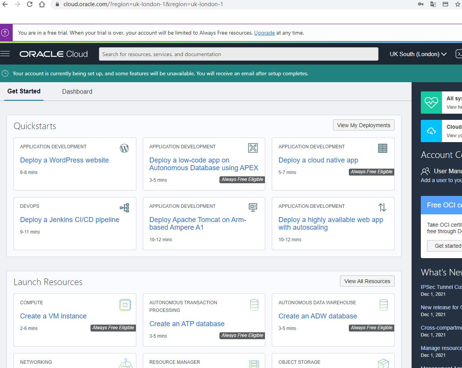Click the clock icon in the setup banner
The image size is (462, 368).
5,73
